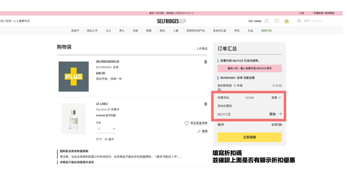The height and width of the screenshot is (173, 347).
Task: Click the 订单汇总 summary heading
Action: pos(227,49)
